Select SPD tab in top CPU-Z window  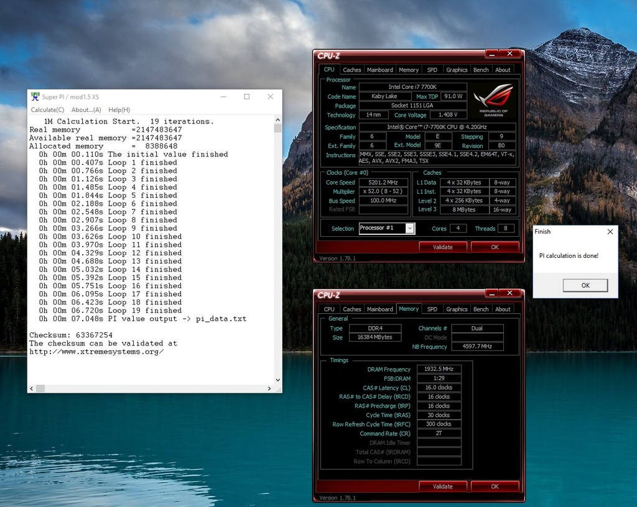click(x=432, y=70)
